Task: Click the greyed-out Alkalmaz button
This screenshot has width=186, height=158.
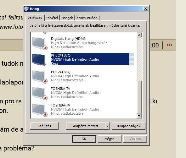Action: point(135,139)
